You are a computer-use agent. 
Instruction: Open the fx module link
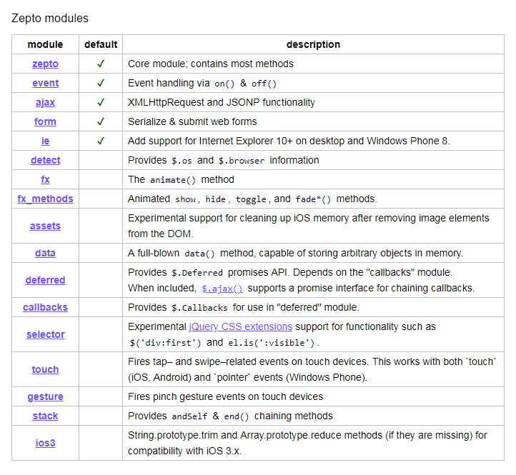[x=45, y=179]
